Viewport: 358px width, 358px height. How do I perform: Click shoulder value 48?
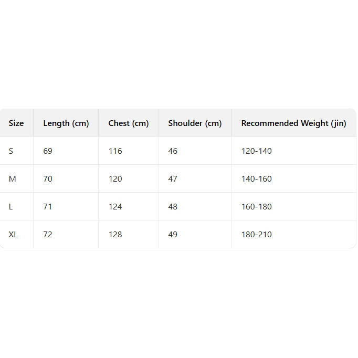pos(173,207)
